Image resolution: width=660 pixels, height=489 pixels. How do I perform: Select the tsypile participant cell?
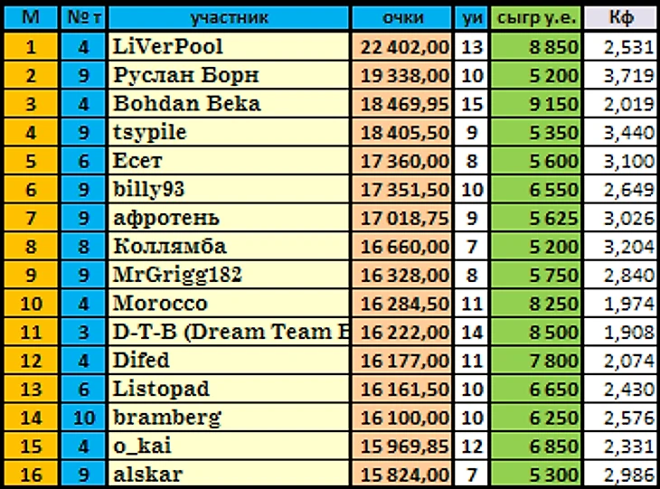click(229, 132)
